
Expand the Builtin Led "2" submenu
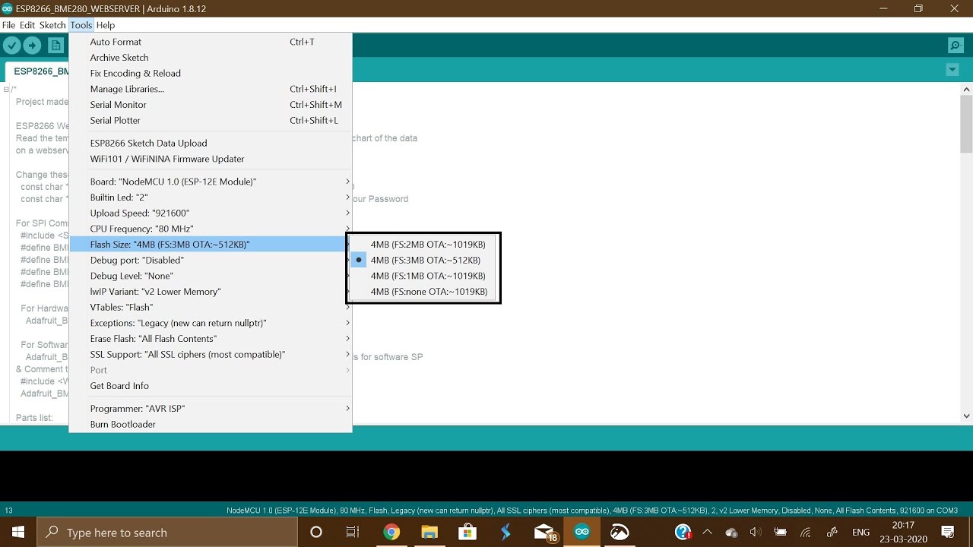pyautogui.click(x=211, y=198)
